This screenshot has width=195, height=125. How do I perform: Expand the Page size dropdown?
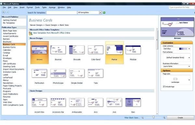(189, 80)
